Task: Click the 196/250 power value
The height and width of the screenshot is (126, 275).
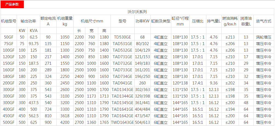Action: [x=142, y=77]
